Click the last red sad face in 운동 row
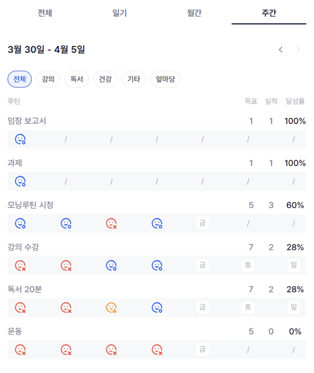Viewport: 314px width, 373px height. [x=157, y=349]
